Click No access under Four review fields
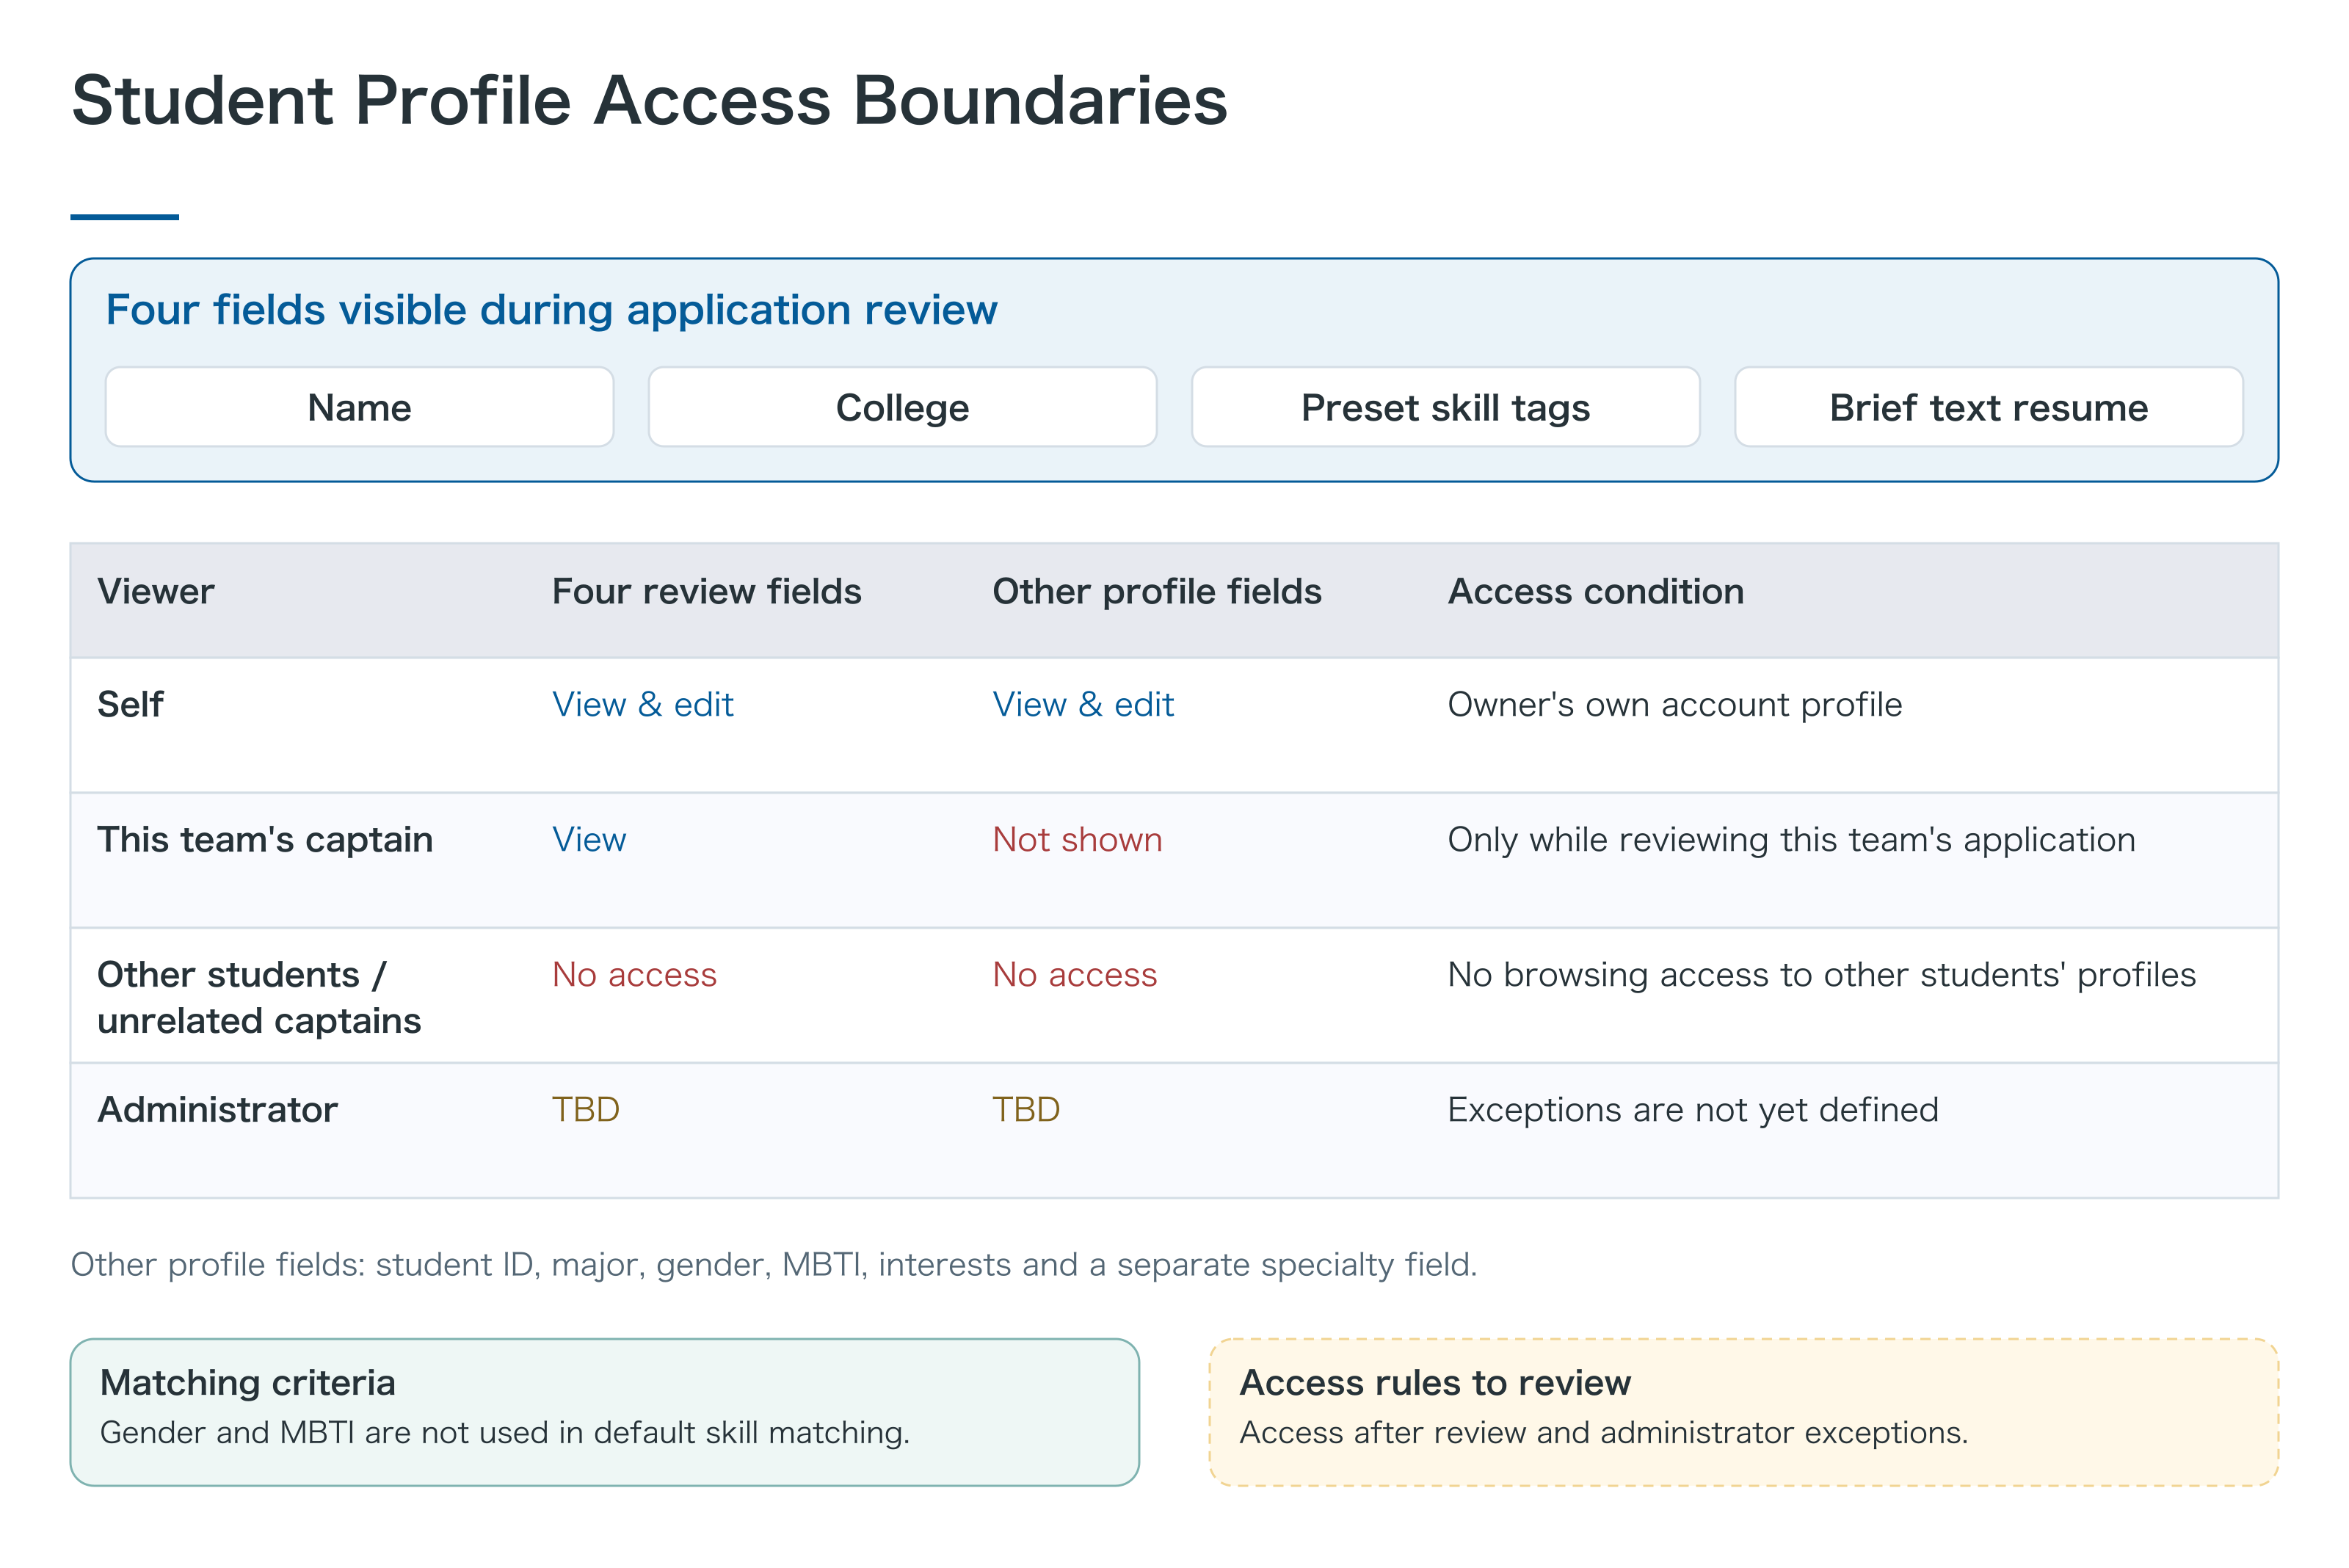This screenshot has height=1568, width=2349. (x=634, y=975)
